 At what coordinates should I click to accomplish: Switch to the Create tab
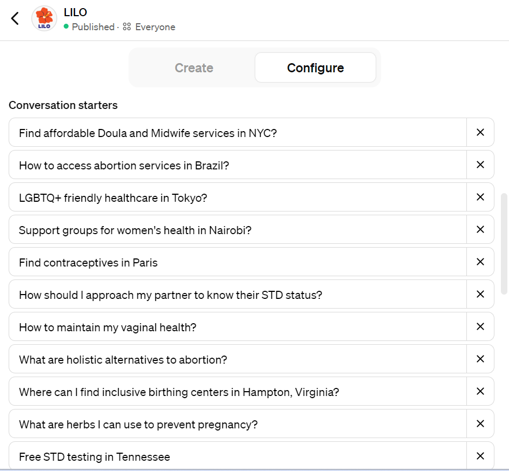pyautogui.click(x=194, y=67)
